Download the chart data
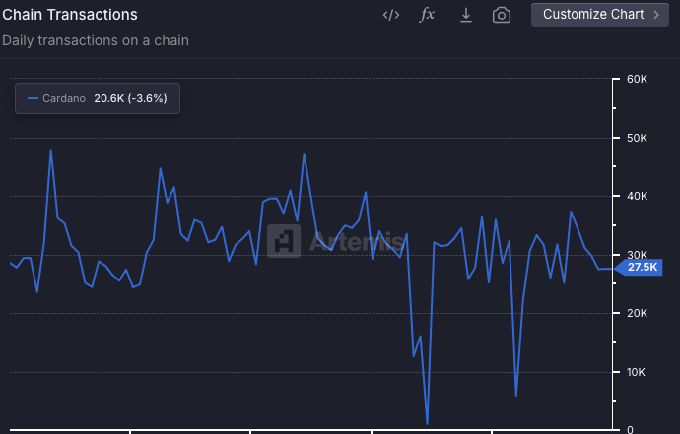This screenshot has width=680, height=434. tap(466, 15)
